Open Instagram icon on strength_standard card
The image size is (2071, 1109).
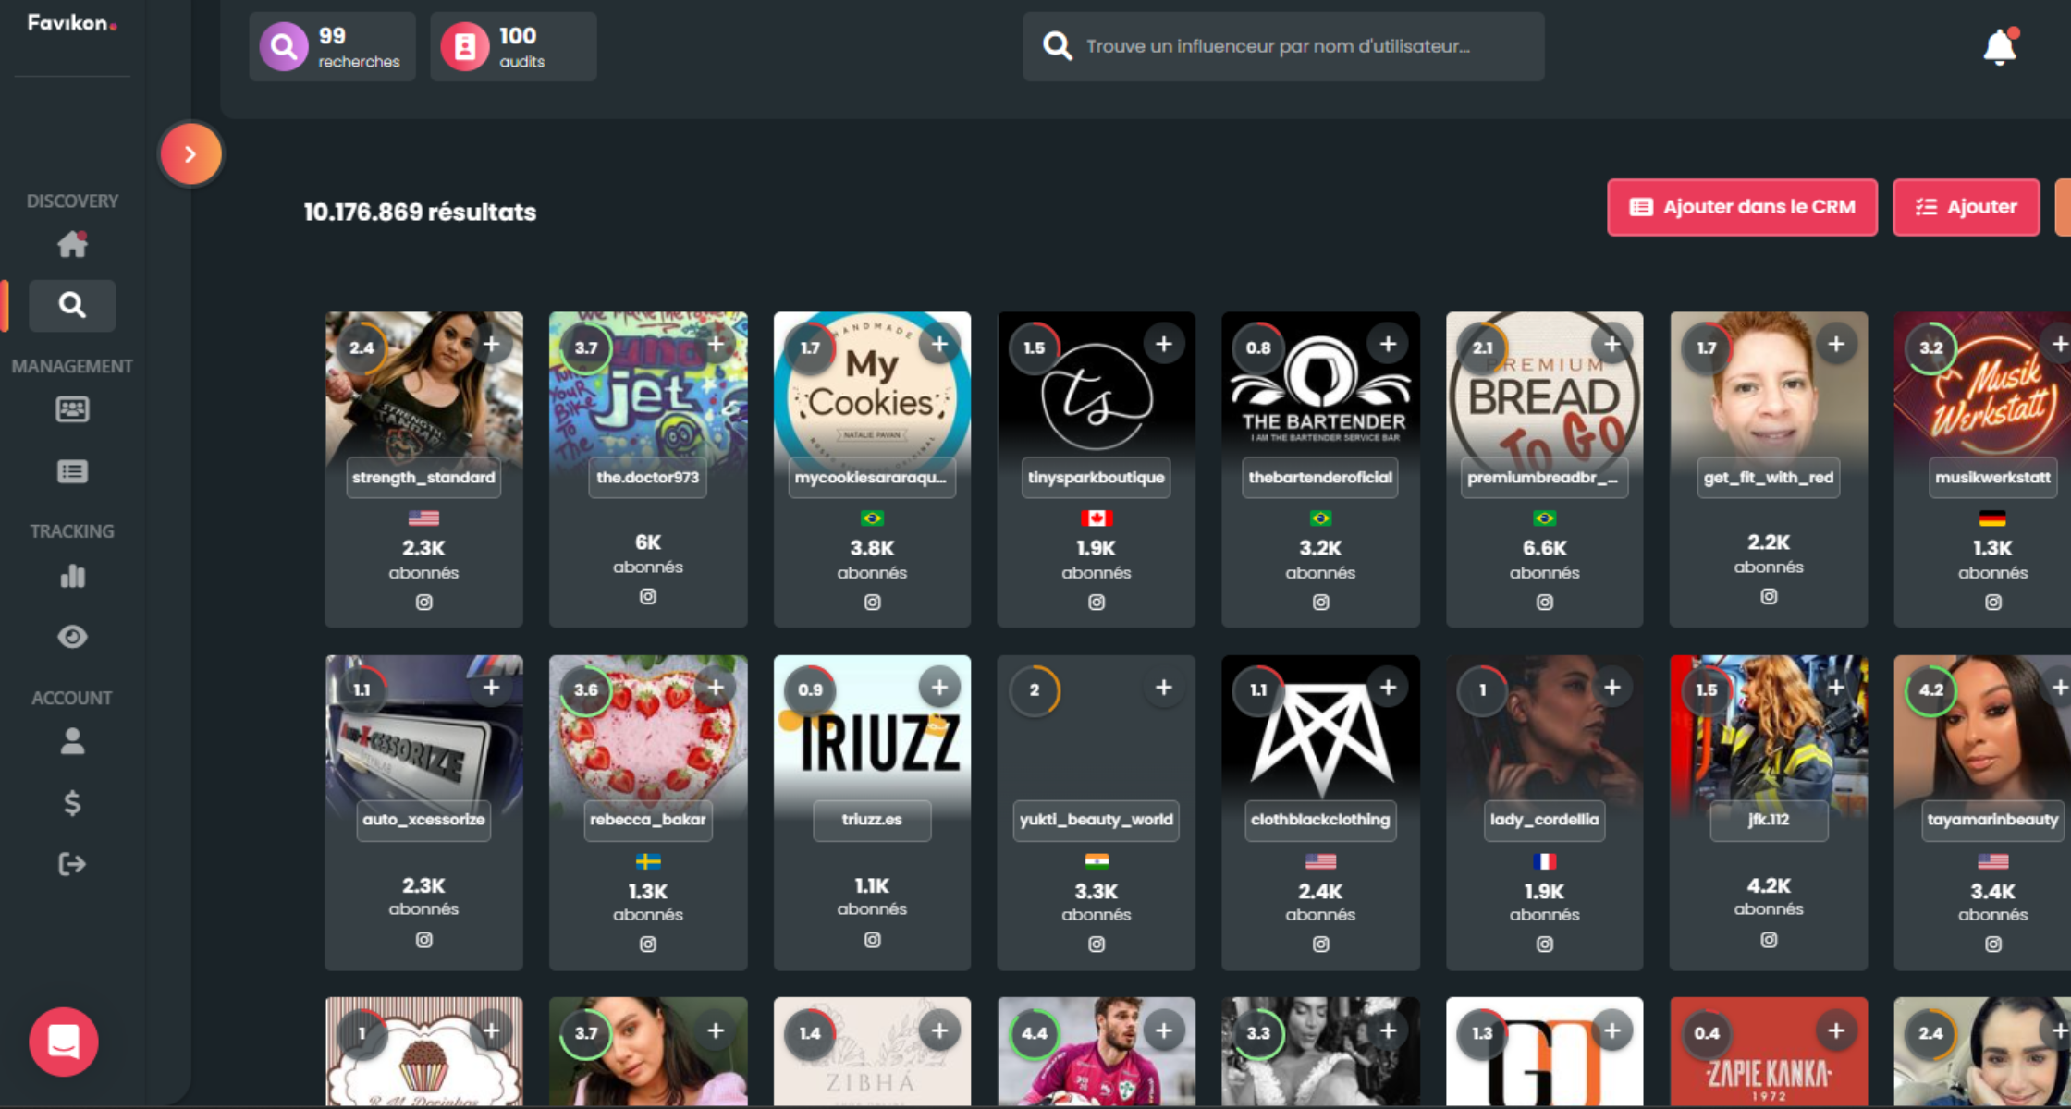423,603
